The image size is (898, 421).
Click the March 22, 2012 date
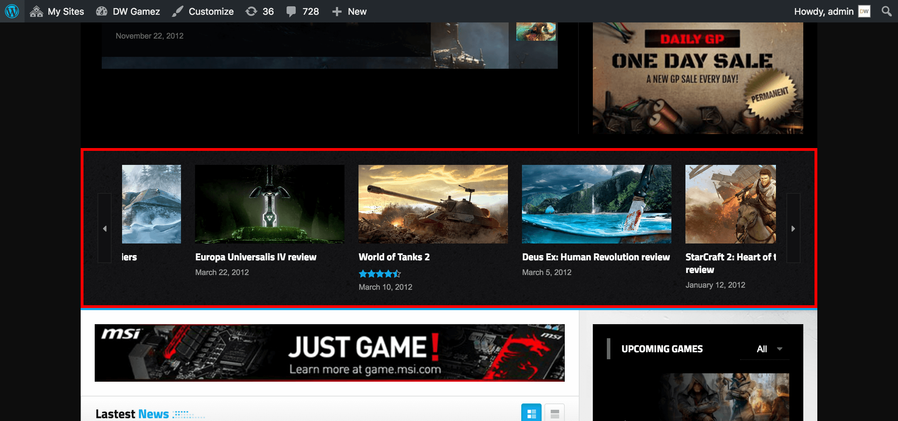point(222,272)
